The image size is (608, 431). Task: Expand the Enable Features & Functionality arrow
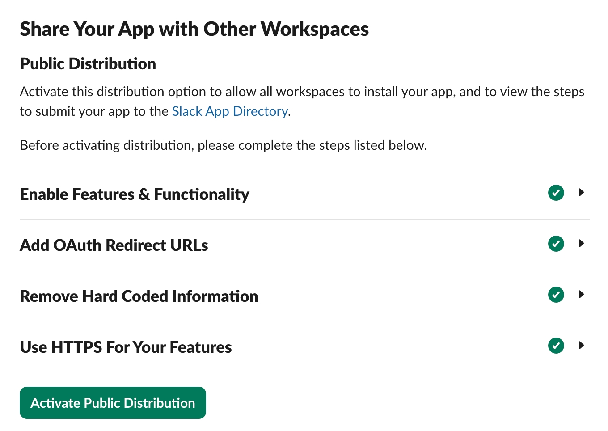tap(581, 193)
